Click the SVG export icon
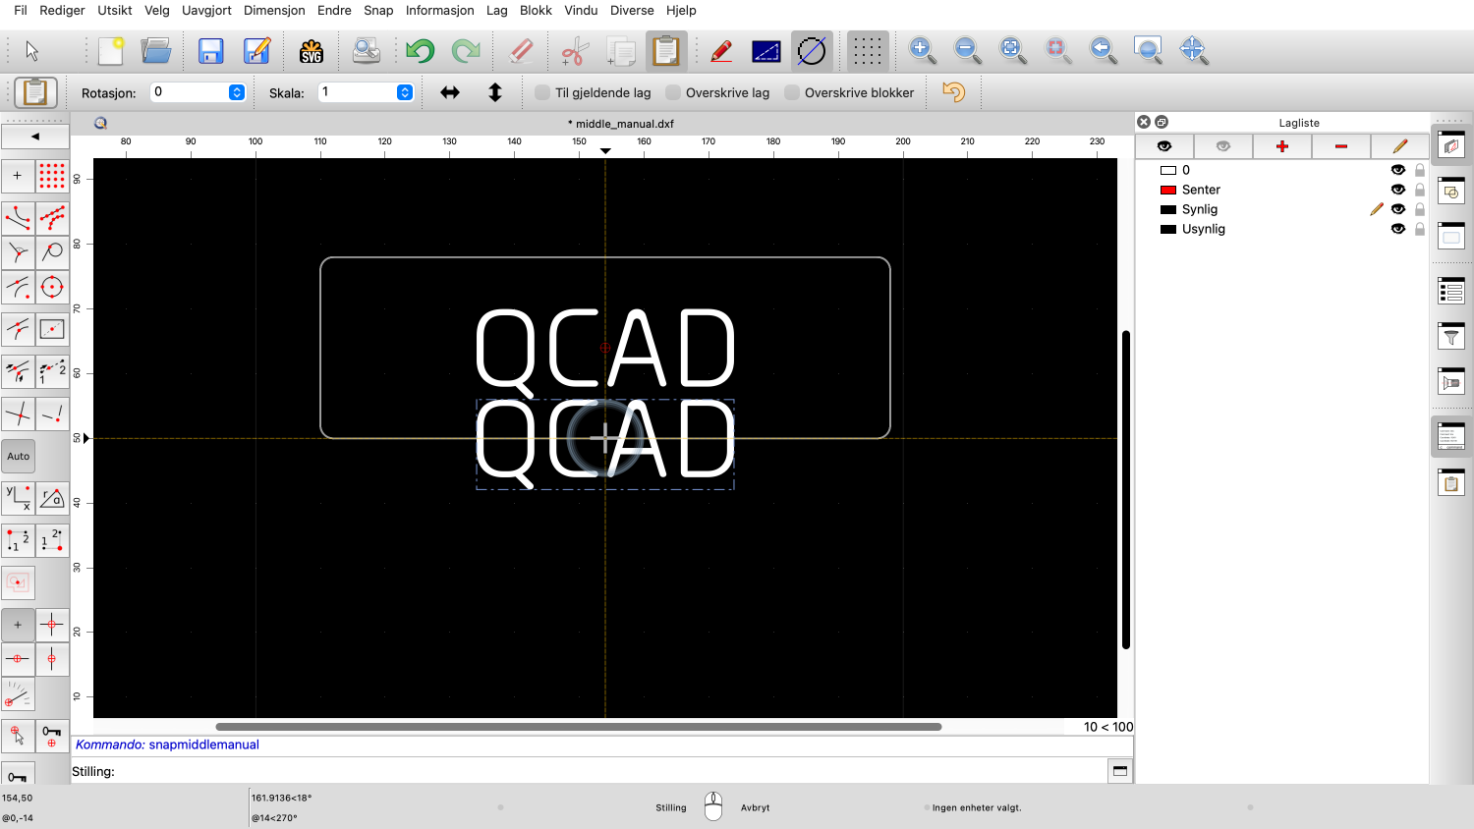The width and height of the screenshot is (1474, 829). [x=312, y=51]
